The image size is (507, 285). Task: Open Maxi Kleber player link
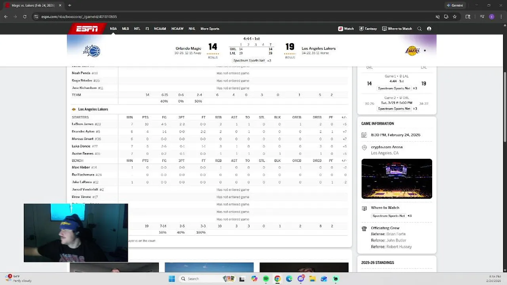tap(81, 167)
